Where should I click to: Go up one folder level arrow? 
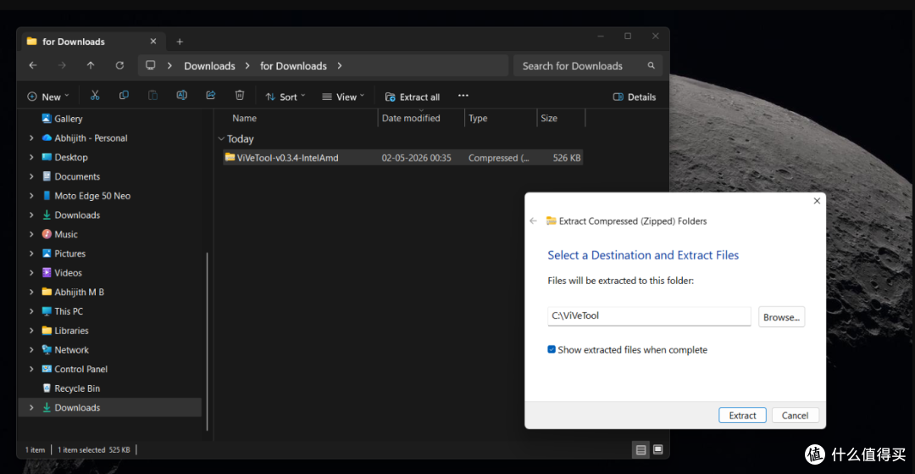(91, 65)
